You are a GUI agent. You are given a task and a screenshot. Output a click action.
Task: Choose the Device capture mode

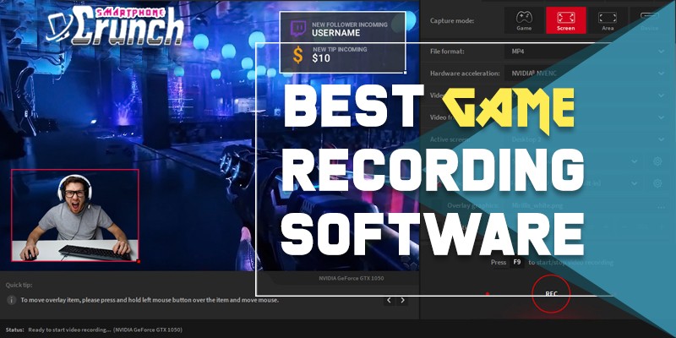click(649, 20)
